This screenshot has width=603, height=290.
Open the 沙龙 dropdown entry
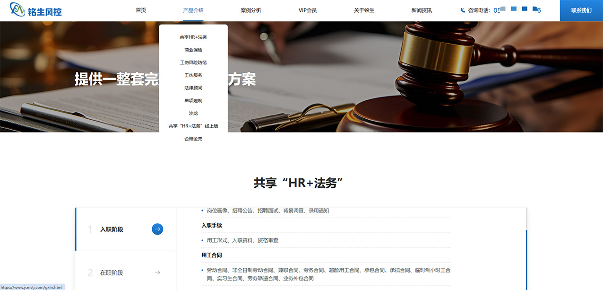tap(193, 114)
